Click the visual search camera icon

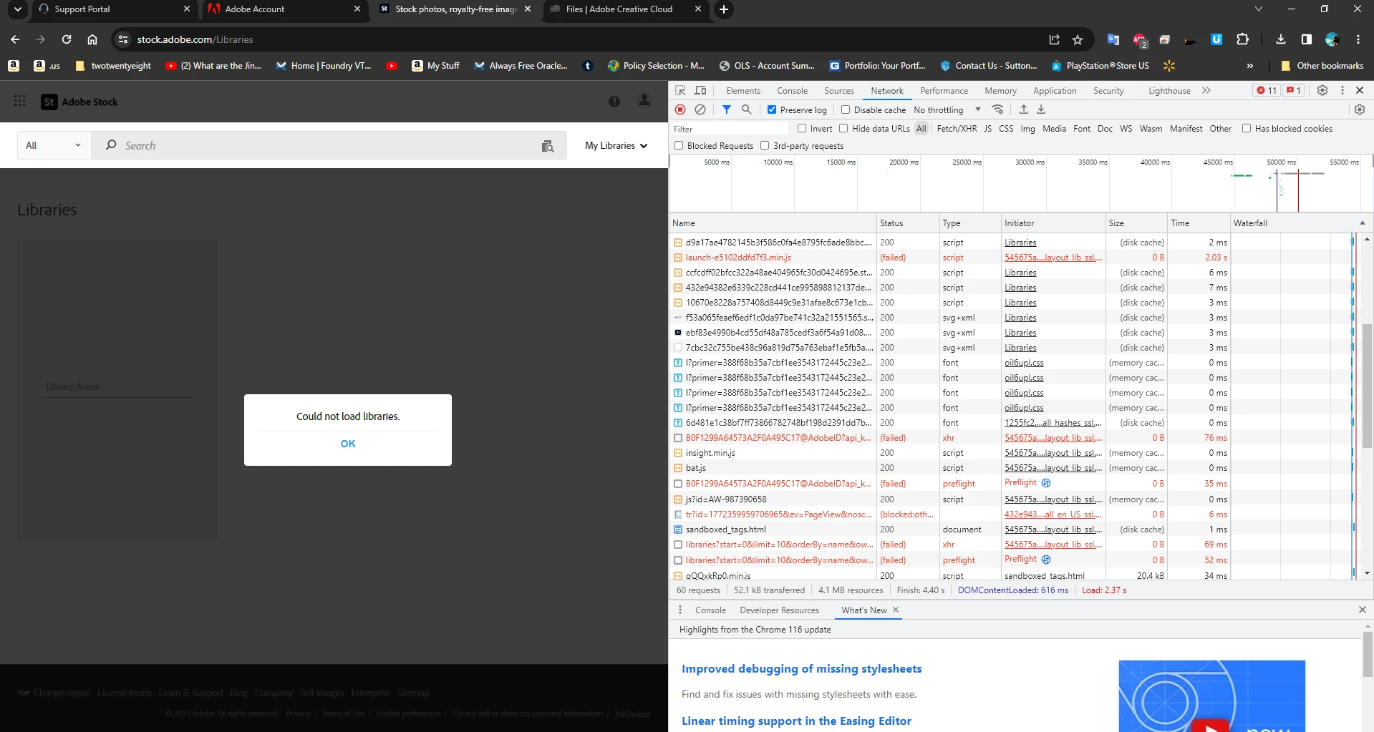coord(548,146)
